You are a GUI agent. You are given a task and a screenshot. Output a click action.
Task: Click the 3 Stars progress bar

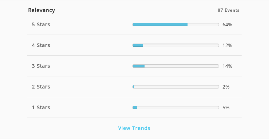(176, 66)
